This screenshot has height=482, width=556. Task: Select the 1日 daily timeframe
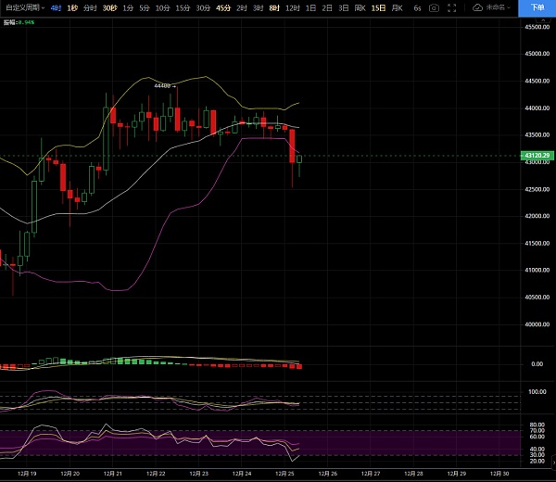pos(310,7)
